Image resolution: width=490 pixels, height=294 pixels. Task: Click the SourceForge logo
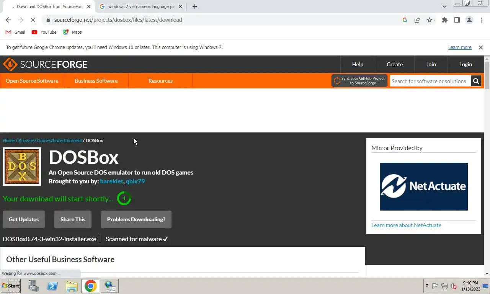tap(45, 64)
